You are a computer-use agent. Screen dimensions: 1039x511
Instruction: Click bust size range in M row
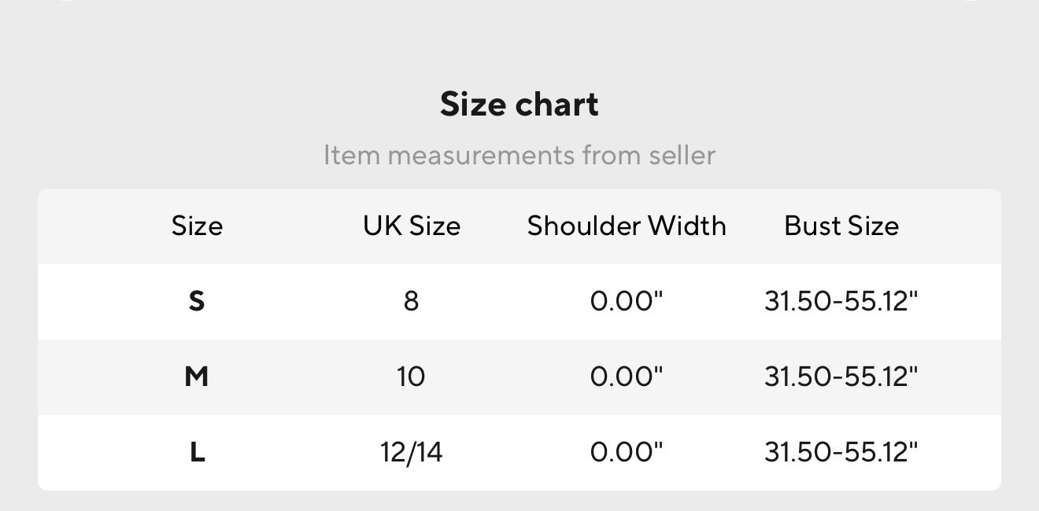pos(841,377)
